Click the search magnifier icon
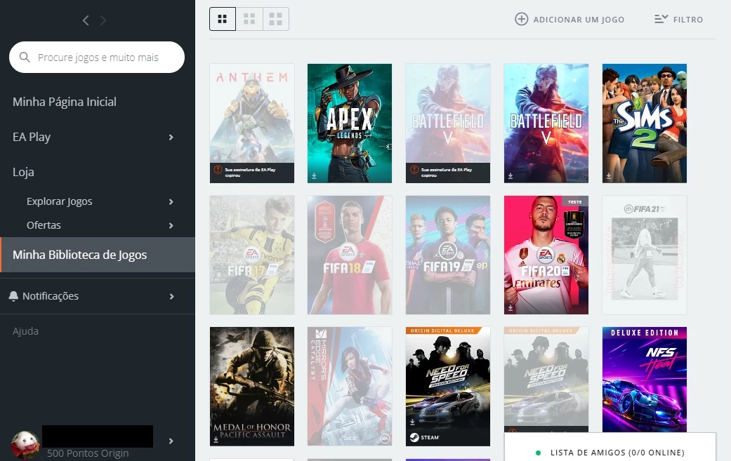Image resolution: width=731 pixels, height=461 pixels. [x=25, y=58]
